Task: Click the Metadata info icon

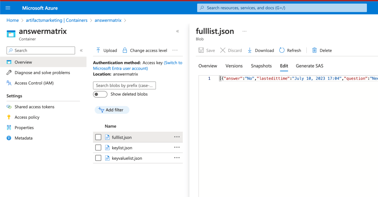Action: tap(9, 138)
